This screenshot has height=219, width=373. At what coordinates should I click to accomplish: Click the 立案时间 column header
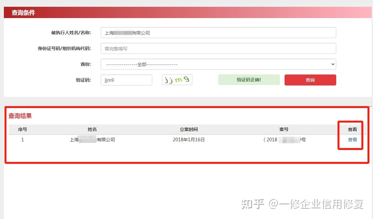pos(189,129)
